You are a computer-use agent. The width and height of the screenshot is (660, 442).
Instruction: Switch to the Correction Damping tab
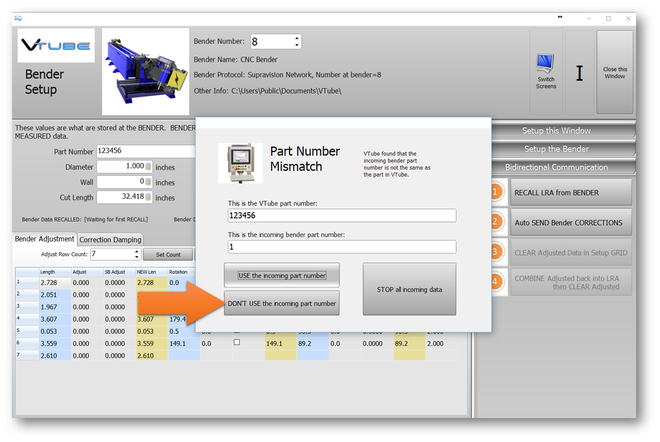(110, 240)
